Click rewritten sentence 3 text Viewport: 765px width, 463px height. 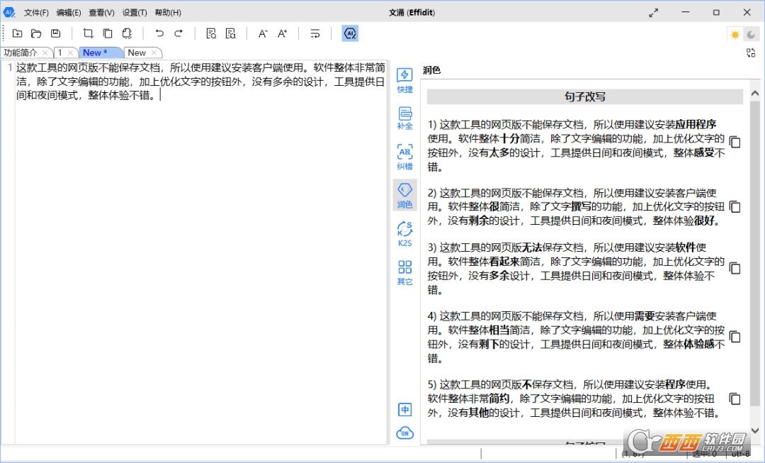point(576,269)
